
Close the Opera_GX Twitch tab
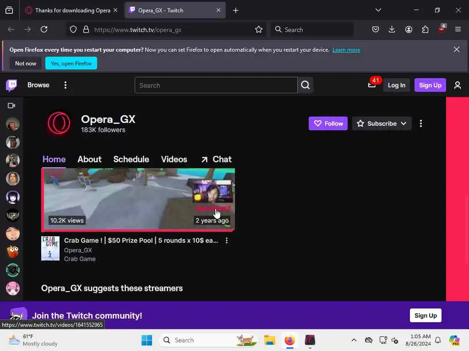(218, 10)
